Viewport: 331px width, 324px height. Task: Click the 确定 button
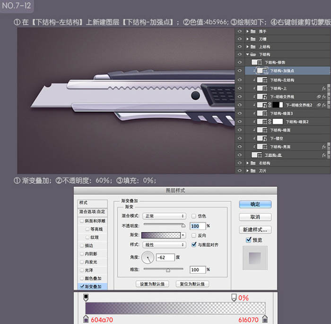click(255, 204)
